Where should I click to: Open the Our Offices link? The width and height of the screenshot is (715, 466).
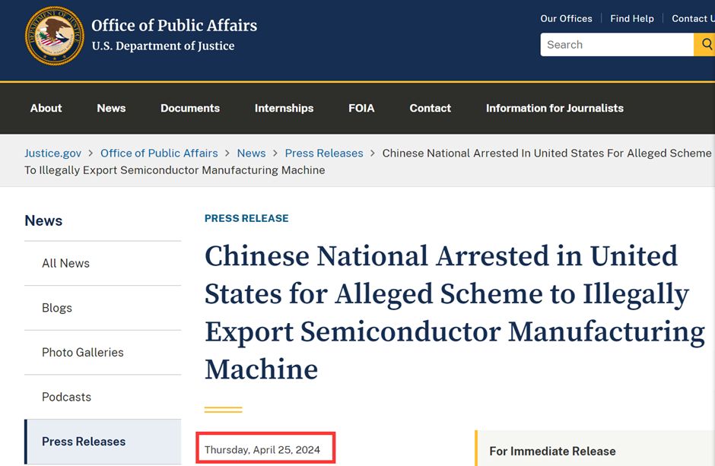566,18
